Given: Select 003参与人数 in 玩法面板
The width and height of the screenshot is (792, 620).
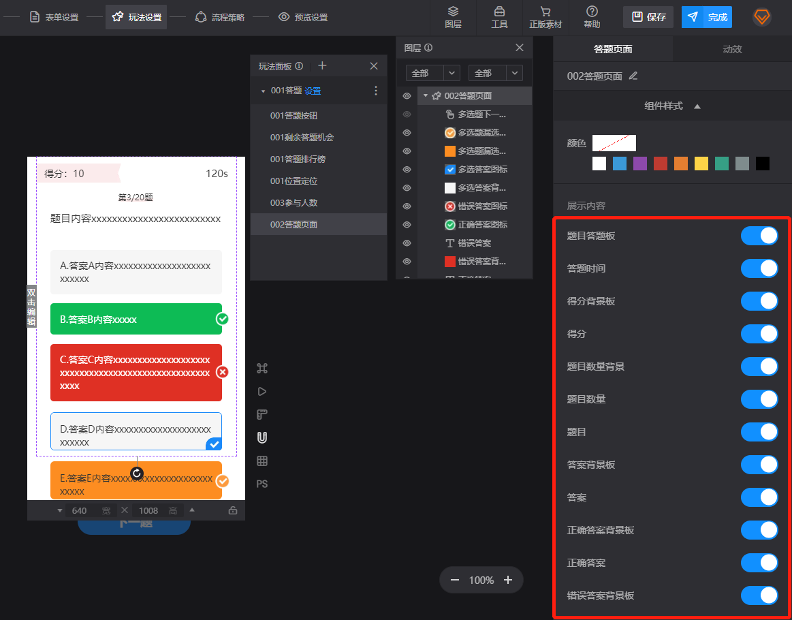Looking at the screenshot, I should (x=319, y=202).
